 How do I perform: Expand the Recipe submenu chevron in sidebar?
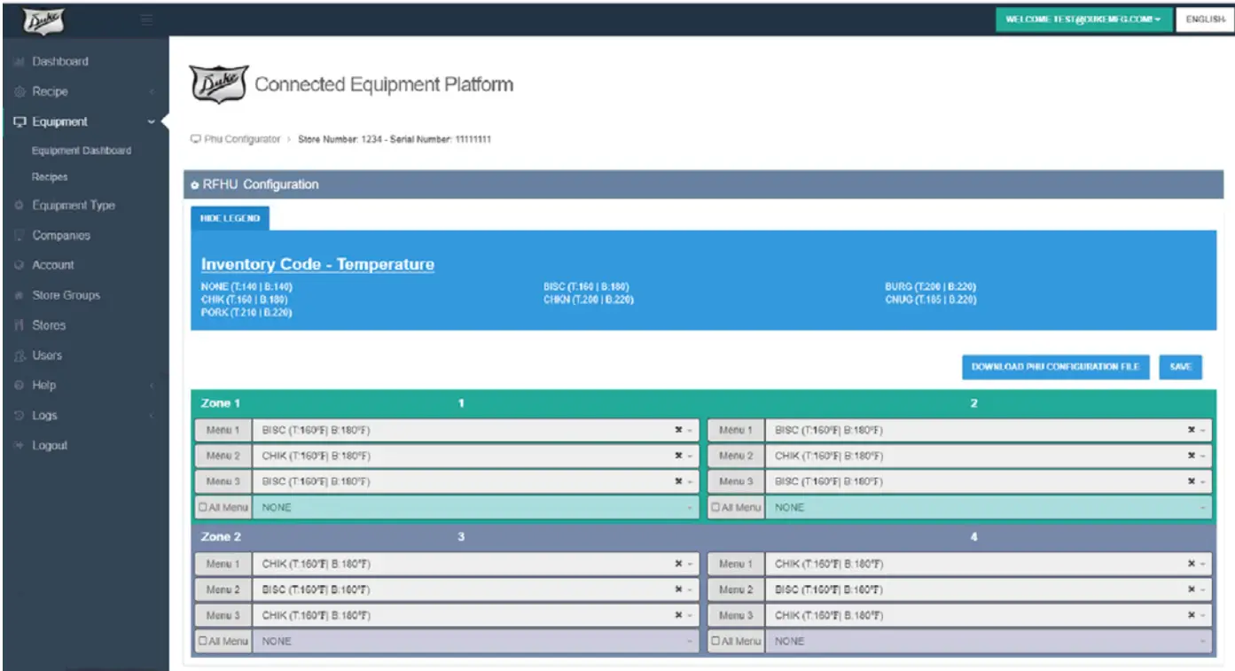pyautogui.click(x=152, y=92)
